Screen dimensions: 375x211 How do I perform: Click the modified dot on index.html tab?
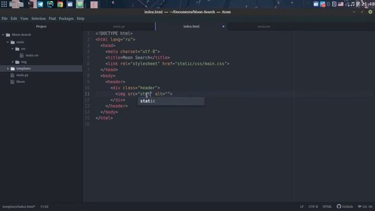[x=223, y=26]
